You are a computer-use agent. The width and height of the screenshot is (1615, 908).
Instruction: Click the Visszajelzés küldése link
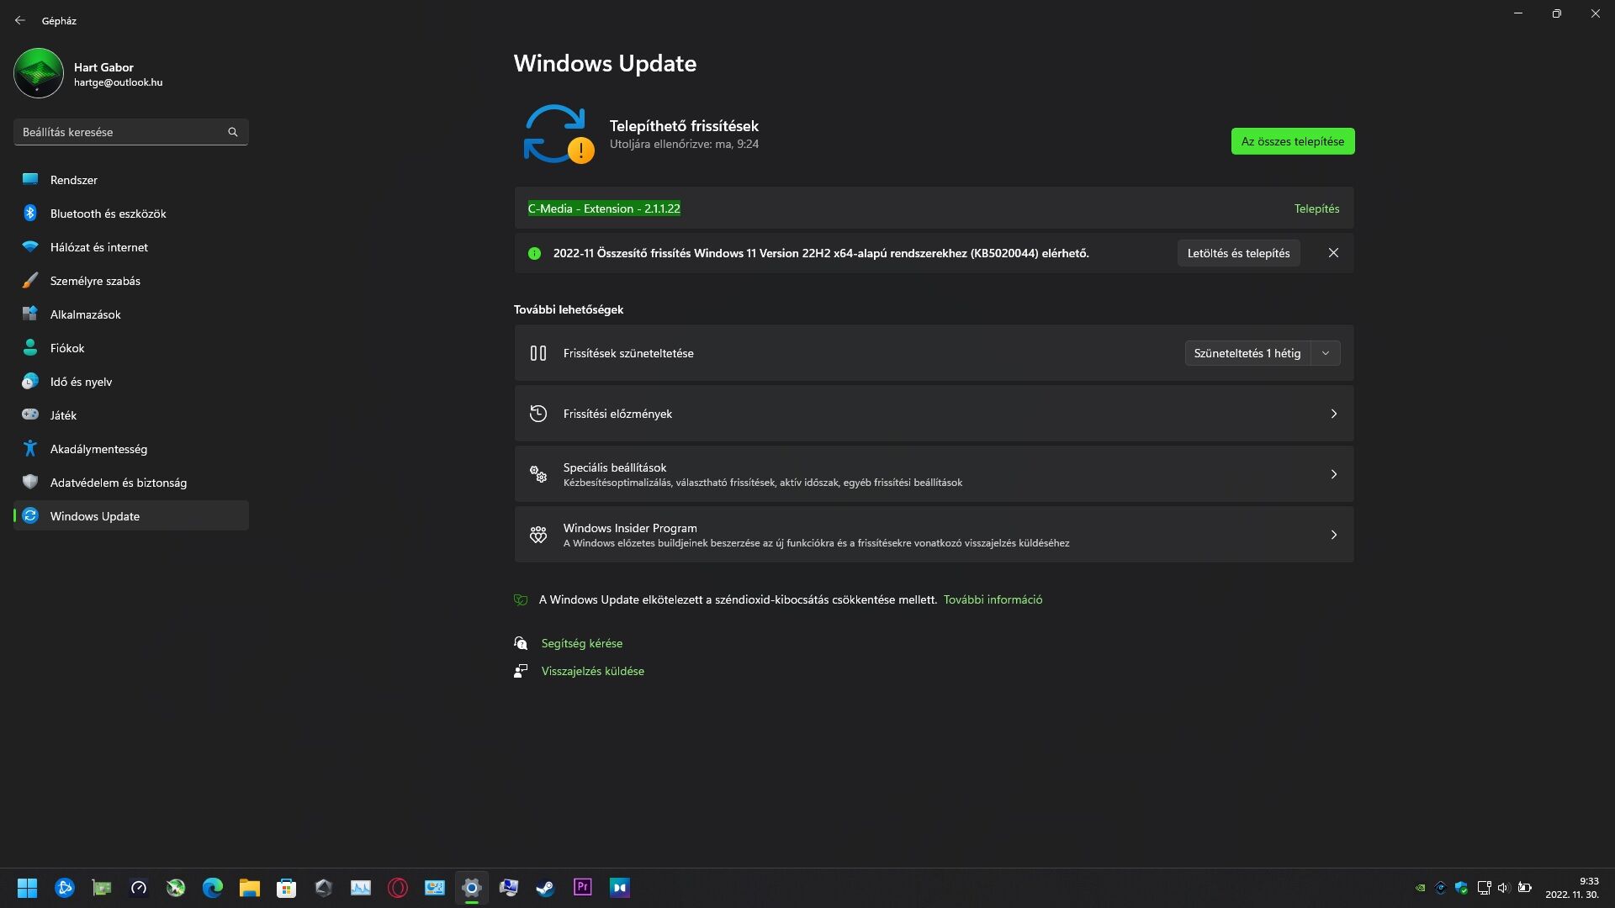pos(592,671)
